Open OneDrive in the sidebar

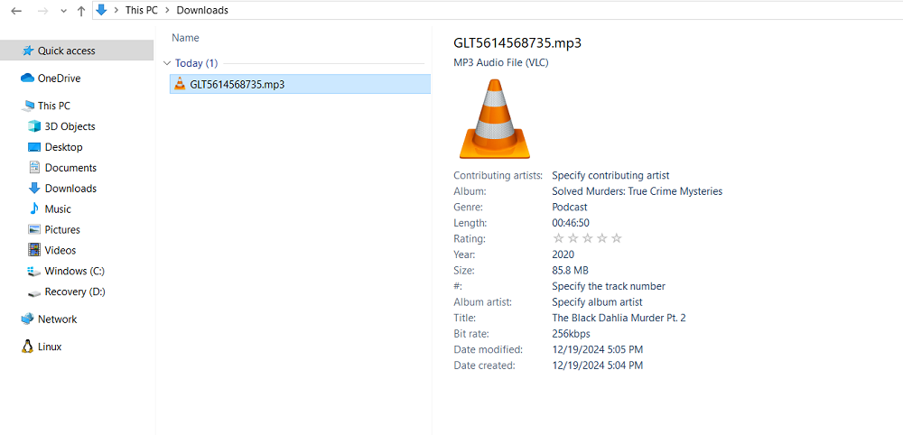[x=59, y=79]
